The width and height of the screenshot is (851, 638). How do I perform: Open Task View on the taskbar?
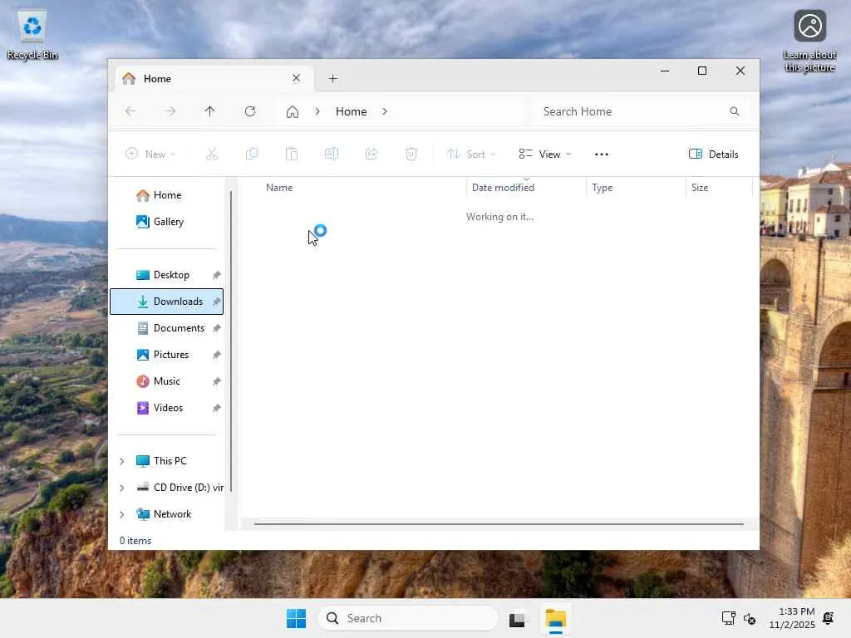point(517,618)
